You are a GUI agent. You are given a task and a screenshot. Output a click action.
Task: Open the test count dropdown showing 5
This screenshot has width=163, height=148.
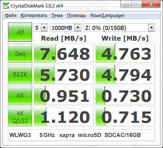pyautogui.click(x=41, y=28)
